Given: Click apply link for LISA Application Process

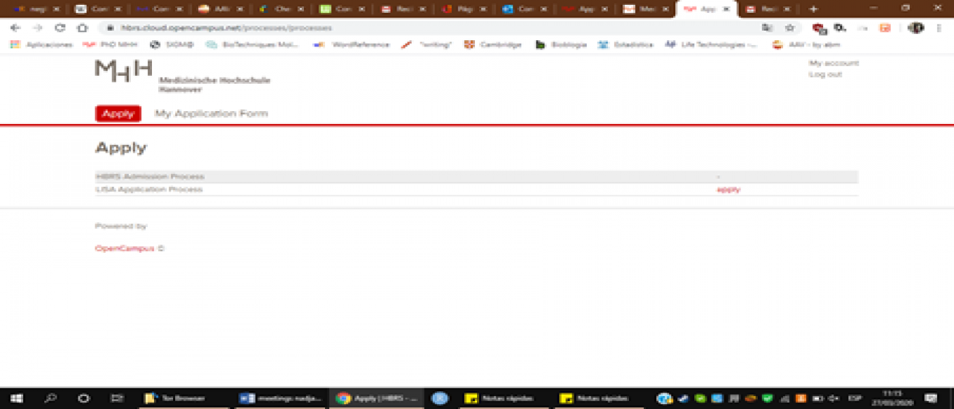Looking at the screenshot, I should tap(728, 190).
